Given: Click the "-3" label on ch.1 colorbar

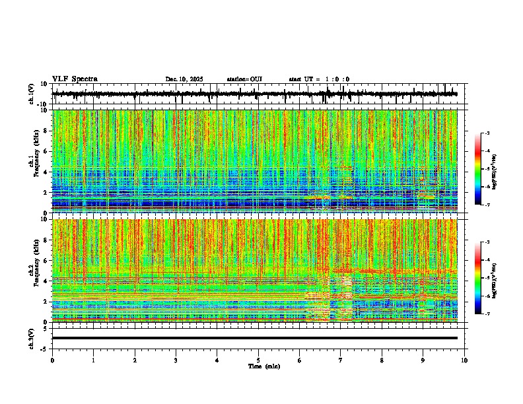Looking at the screenshot, I should [x=487, y=133].
